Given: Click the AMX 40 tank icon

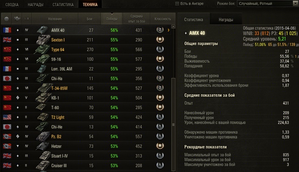Looking at the screenshot, I should pos(42,30).
